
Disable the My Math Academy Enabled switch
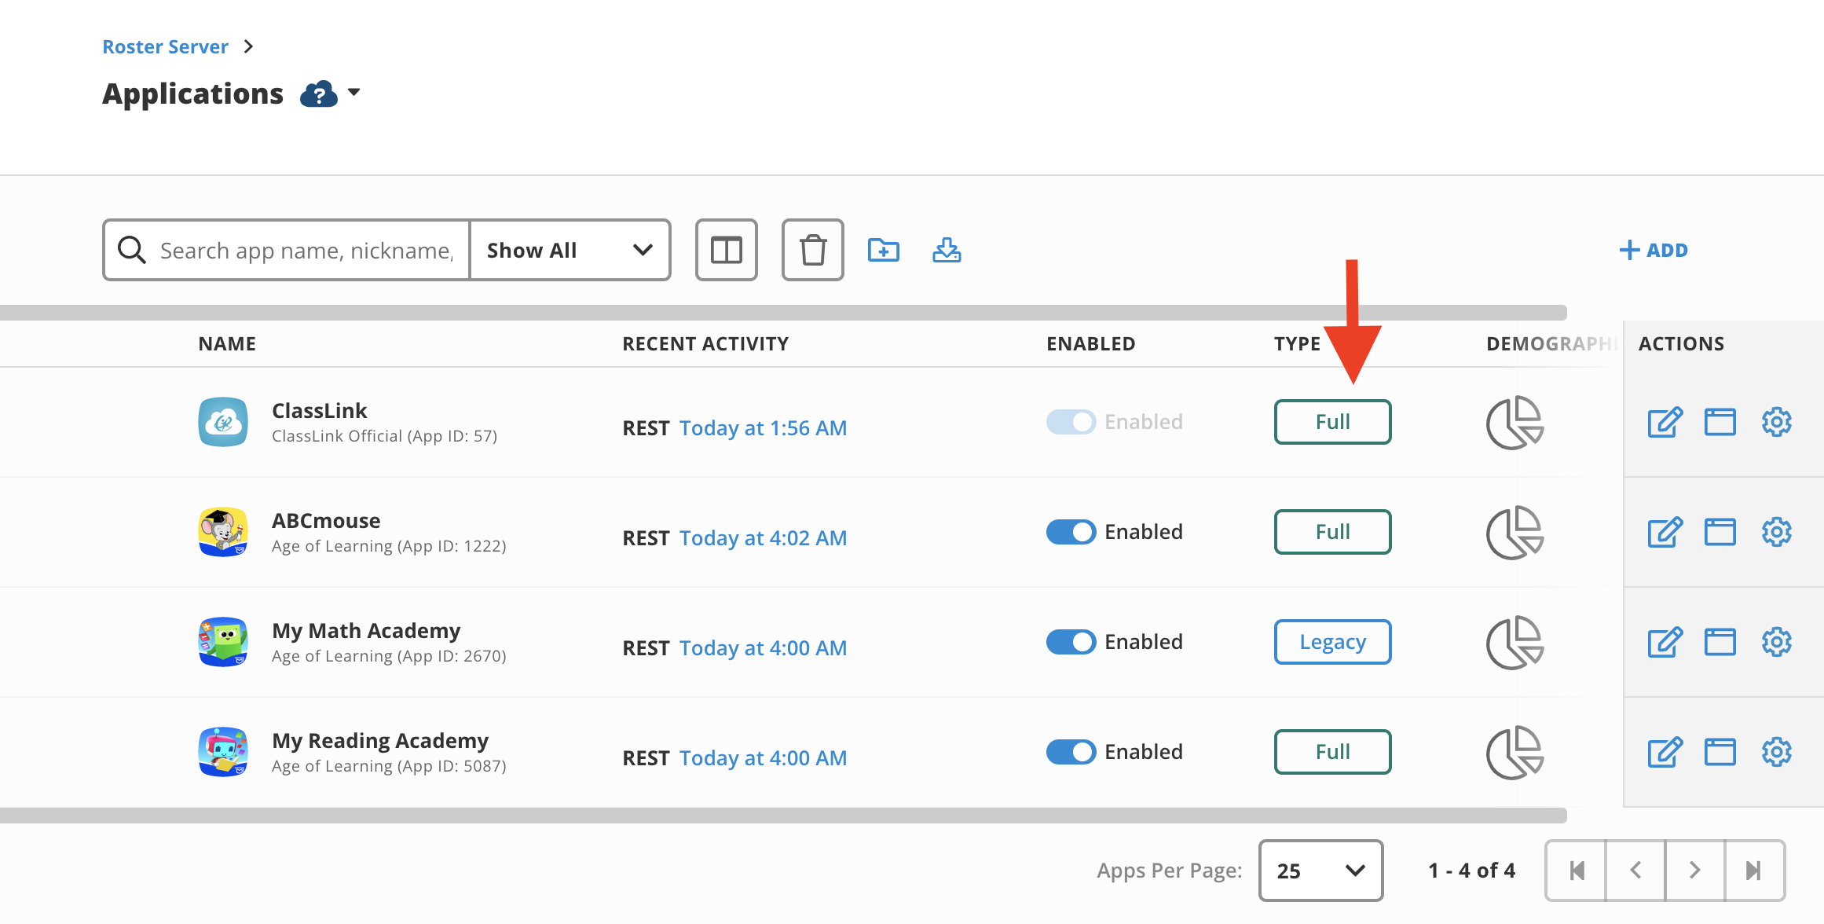[x=1071, y=642]
